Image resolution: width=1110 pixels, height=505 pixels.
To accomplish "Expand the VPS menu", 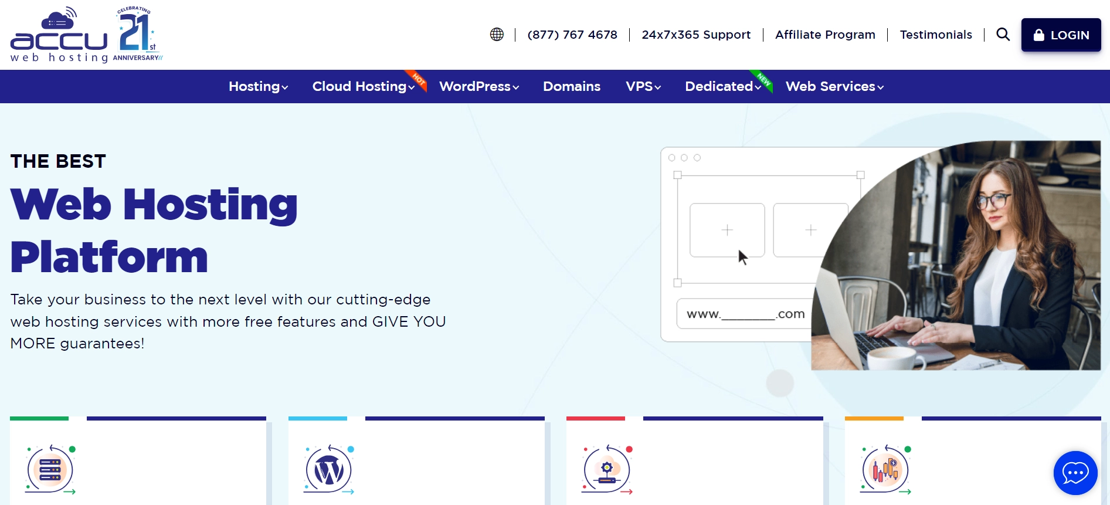I will pos(643,86).
